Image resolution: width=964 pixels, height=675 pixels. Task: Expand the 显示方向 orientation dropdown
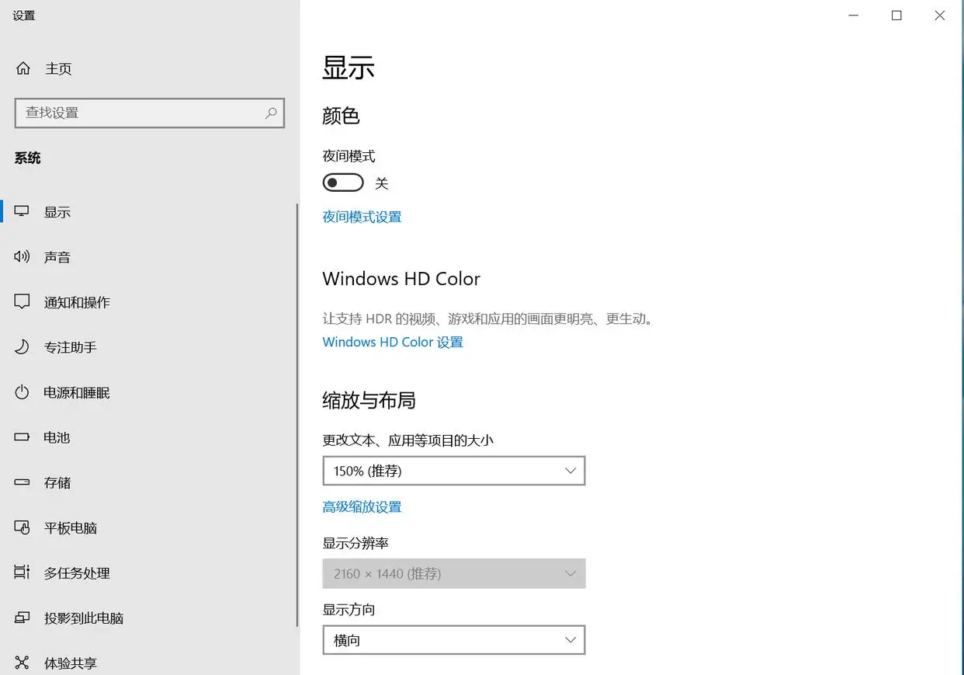[453, 640]
